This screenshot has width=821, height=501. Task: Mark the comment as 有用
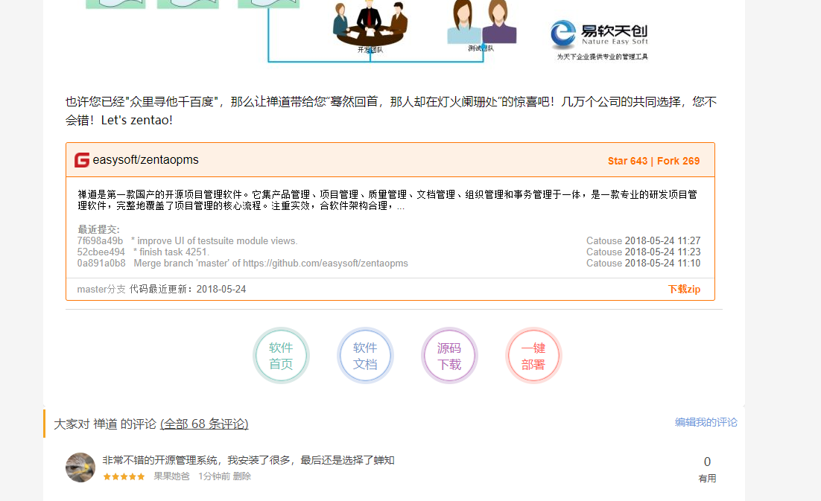(707, 479)
